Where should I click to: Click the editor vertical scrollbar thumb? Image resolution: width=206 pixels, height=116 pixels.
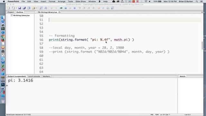(x=202, y=45)
